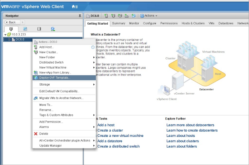Click the Add a host link
249x165 pixels.
pos(106,125)
